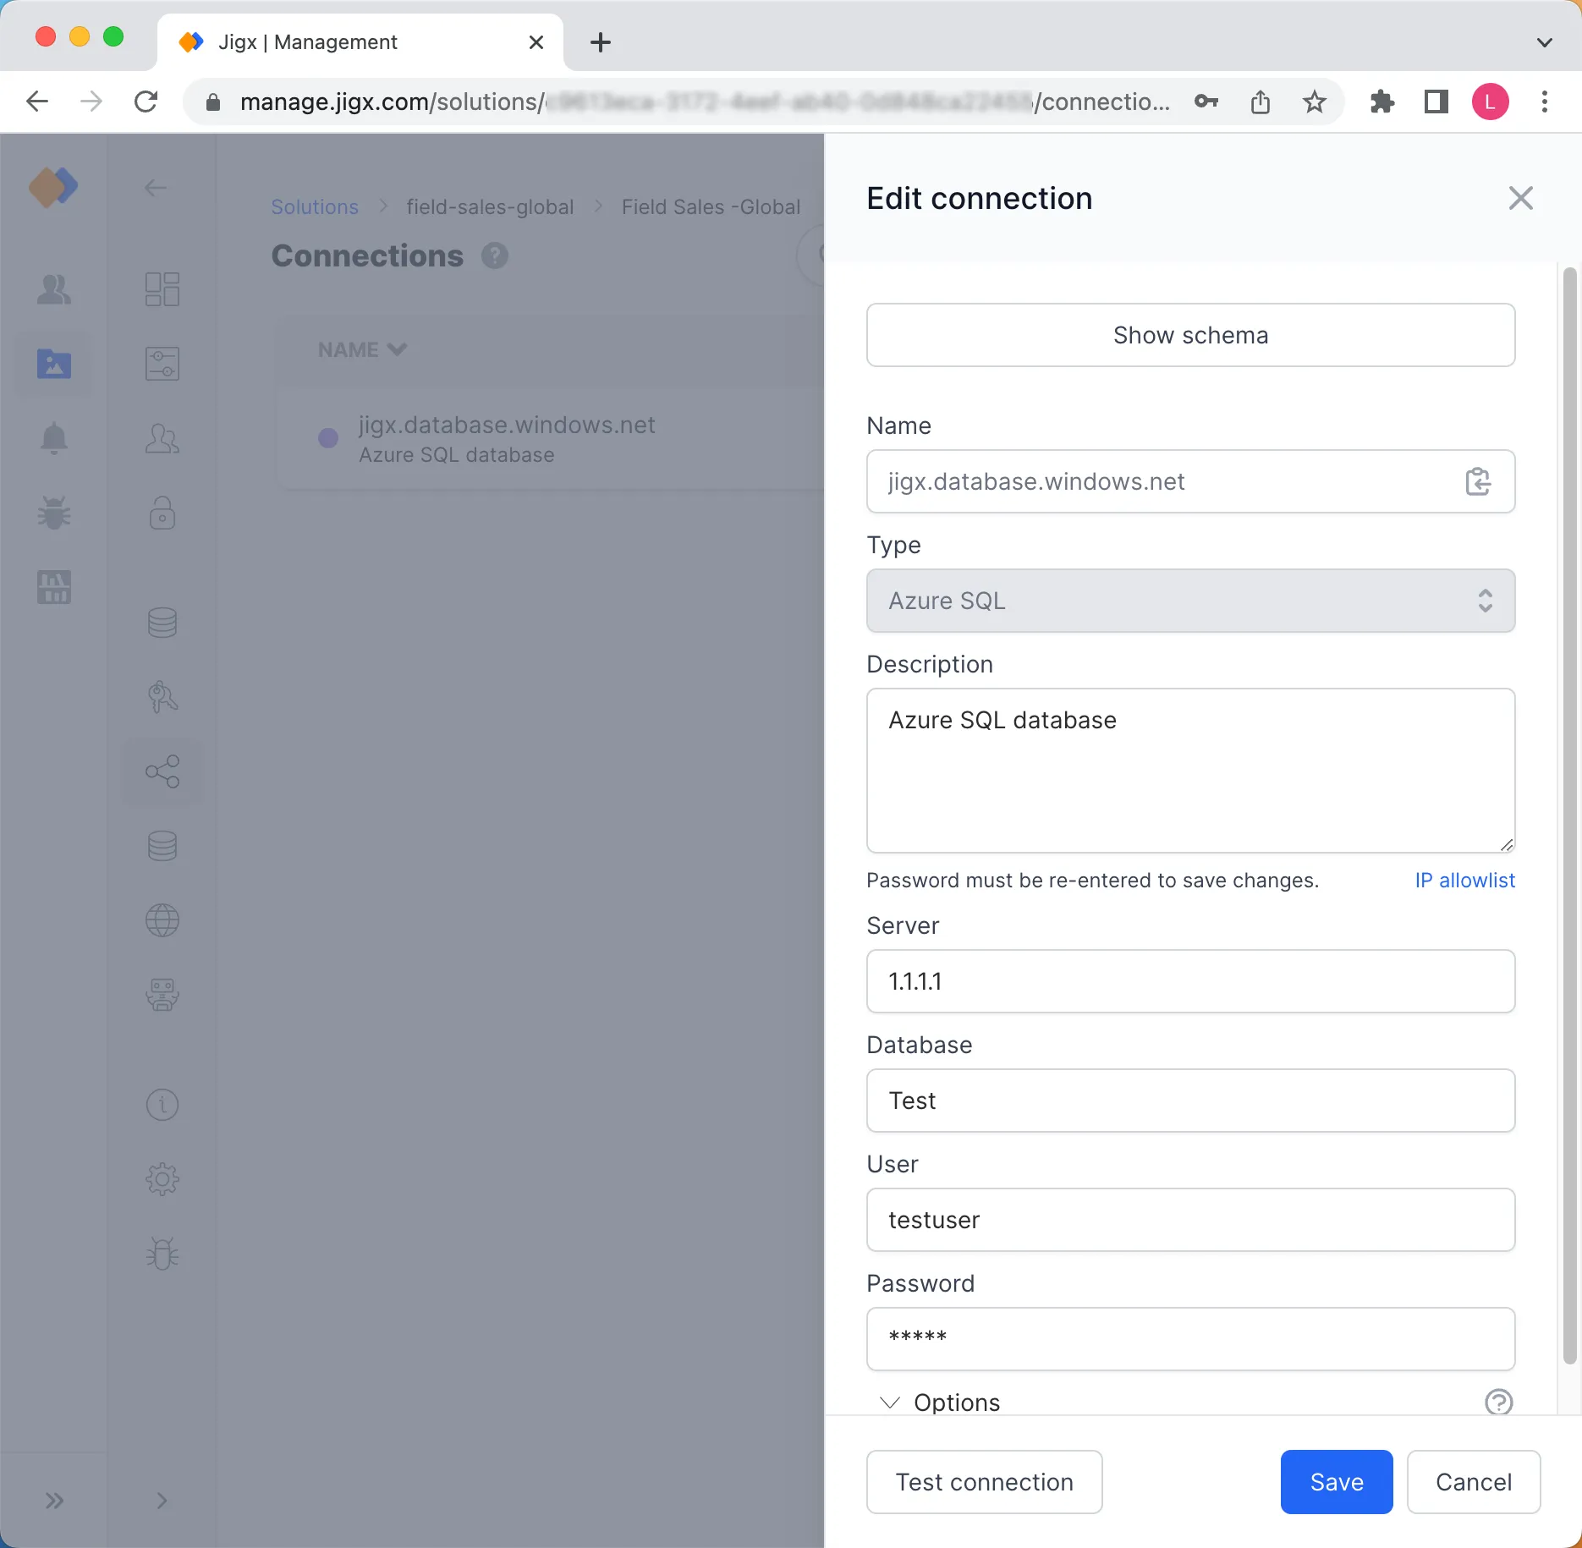Open the dashboard grid icon
Viewport: 1582px width, 1548px height.
(162, 289)
